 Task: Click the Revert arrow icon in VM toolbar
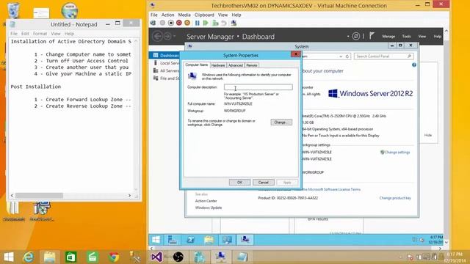coord(223,23)
